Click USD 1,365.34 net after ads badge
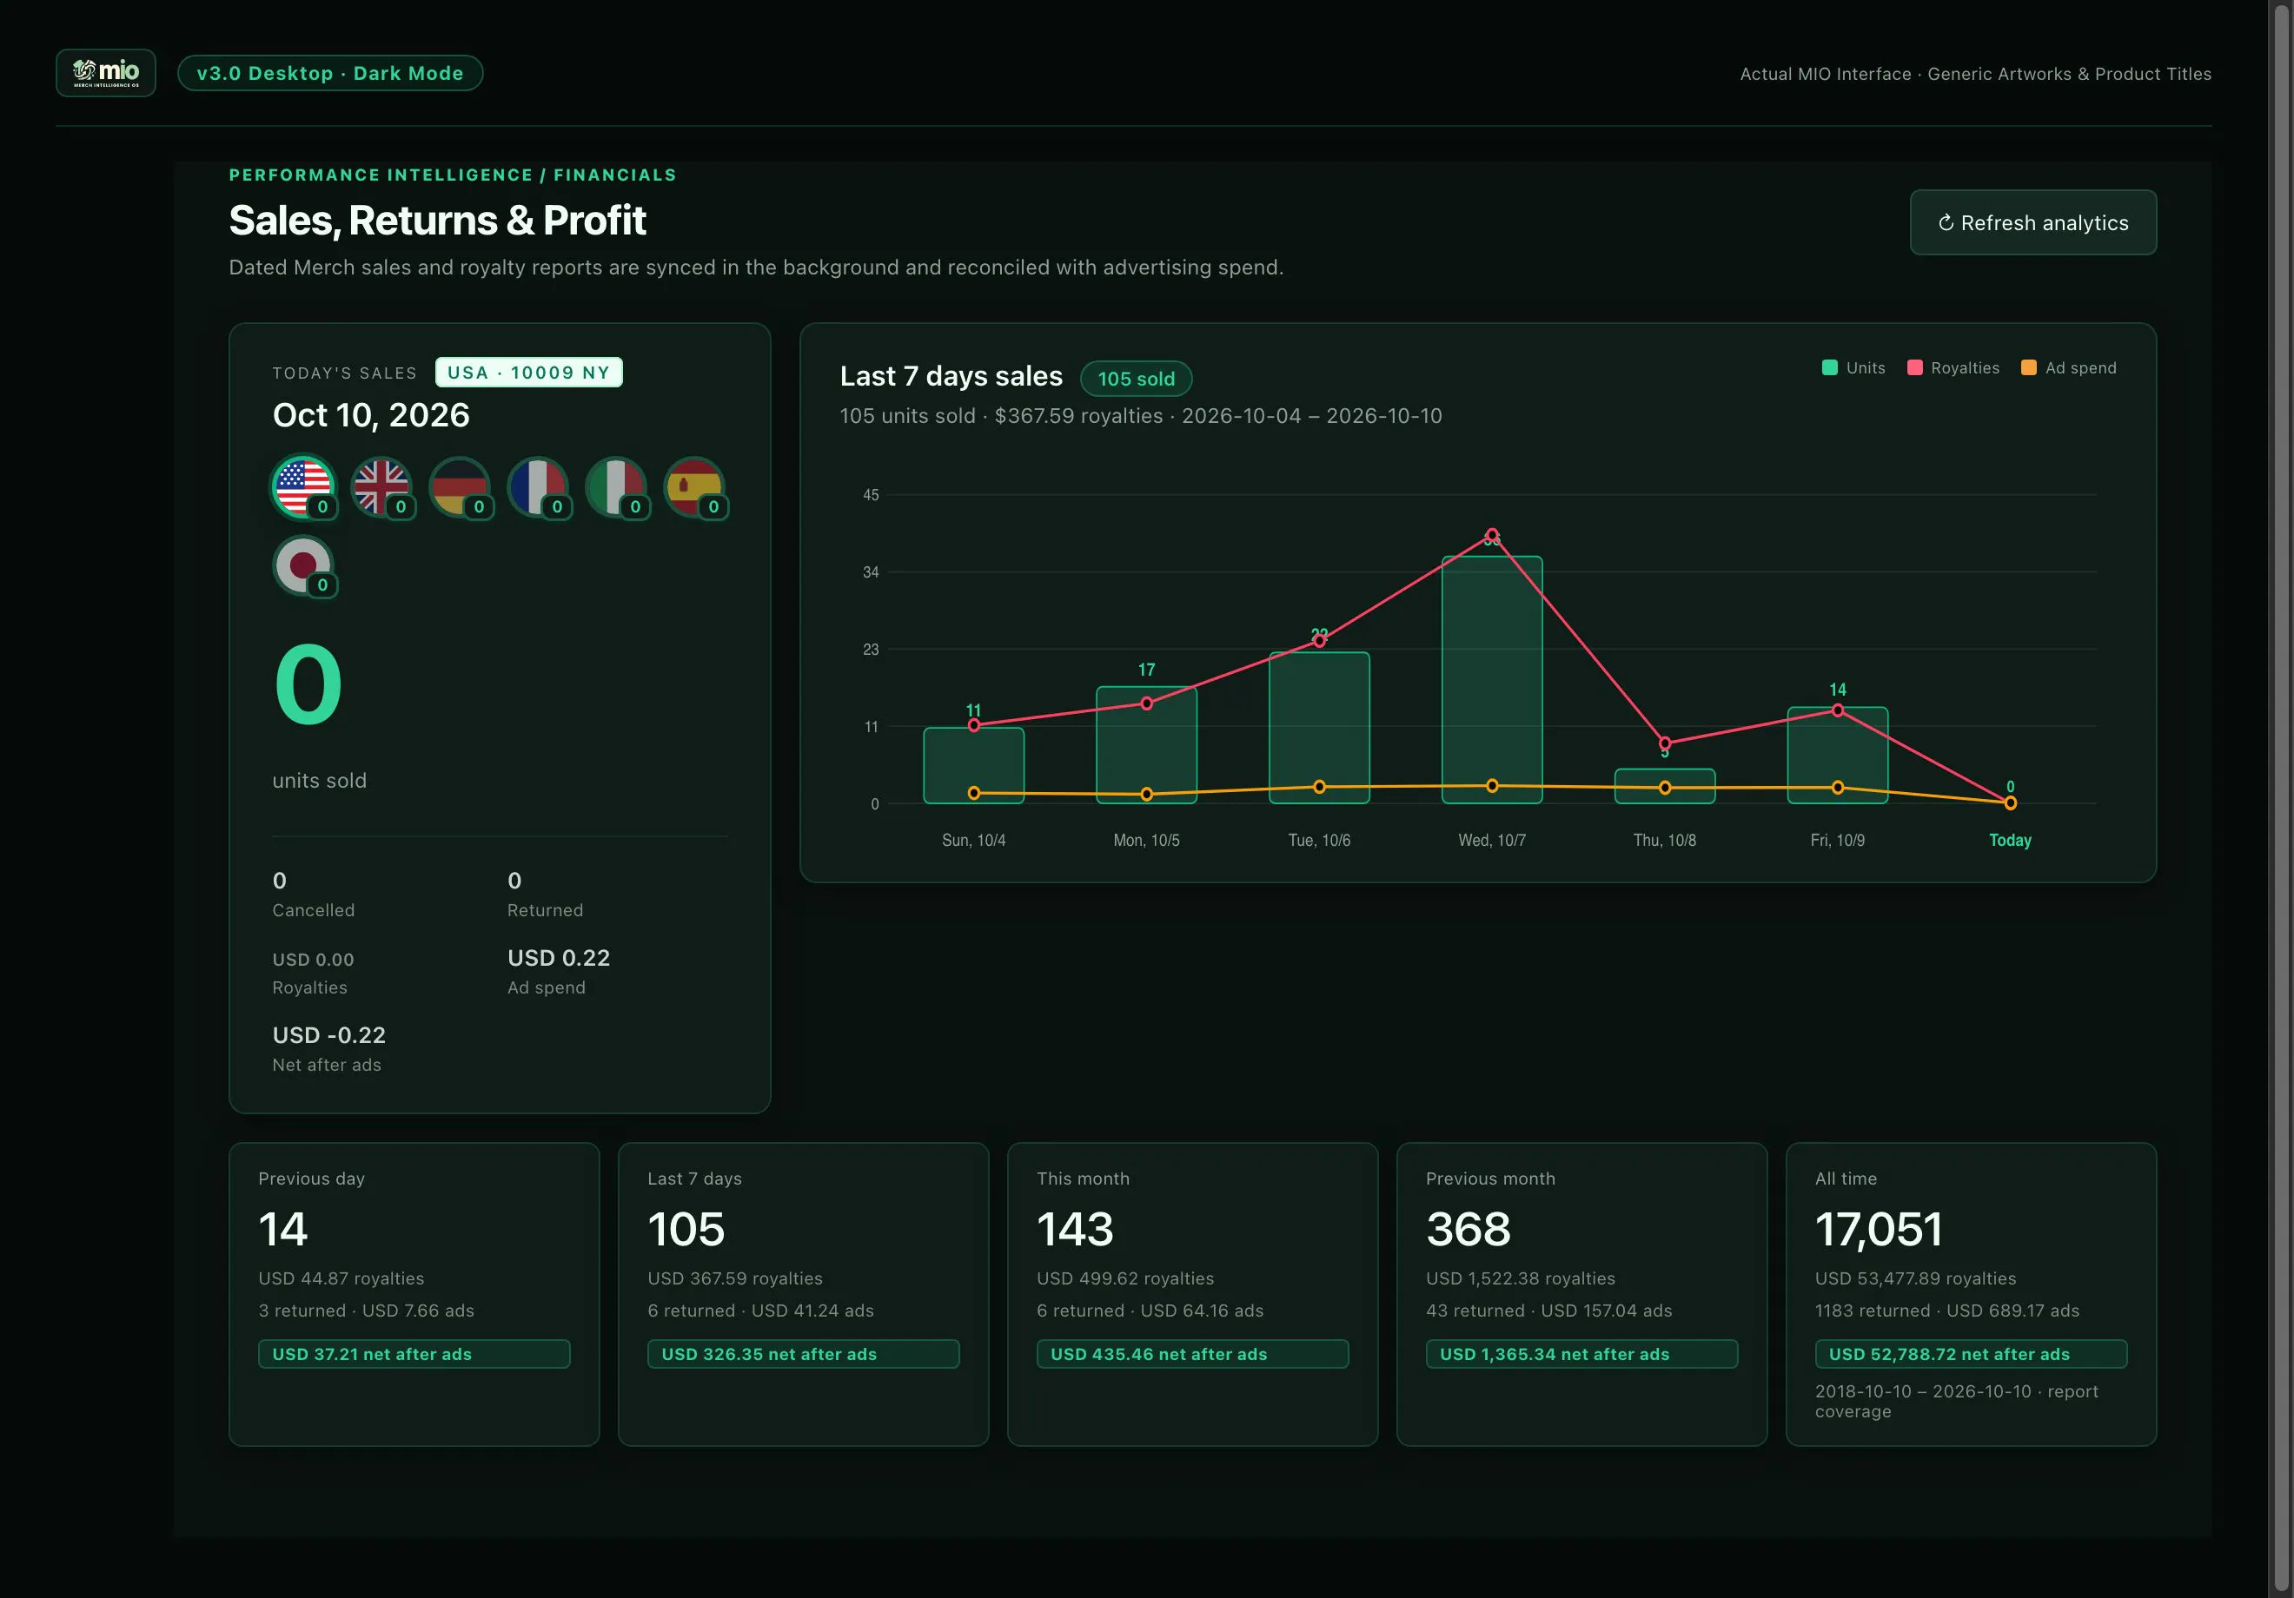 (x=1581, y=1354)
